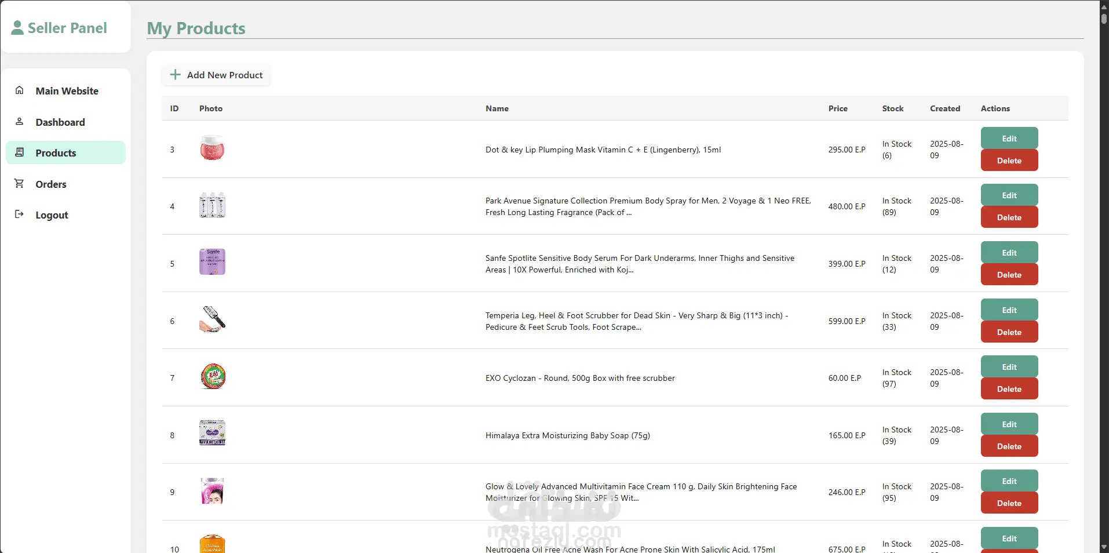Click the Glow & Lovely face cream photo
The image size is (1109, 553).
(x=212, y=491)
